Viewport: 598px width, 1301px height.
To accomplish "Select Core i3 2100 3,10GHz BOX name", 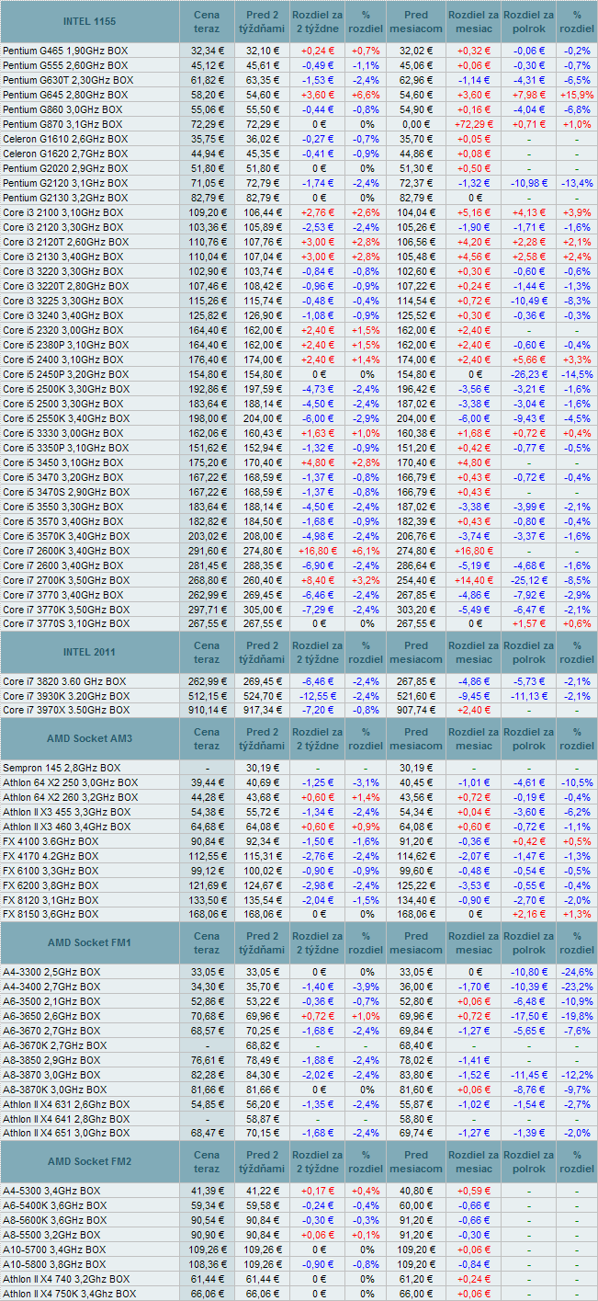I will [x=62, y=211].
